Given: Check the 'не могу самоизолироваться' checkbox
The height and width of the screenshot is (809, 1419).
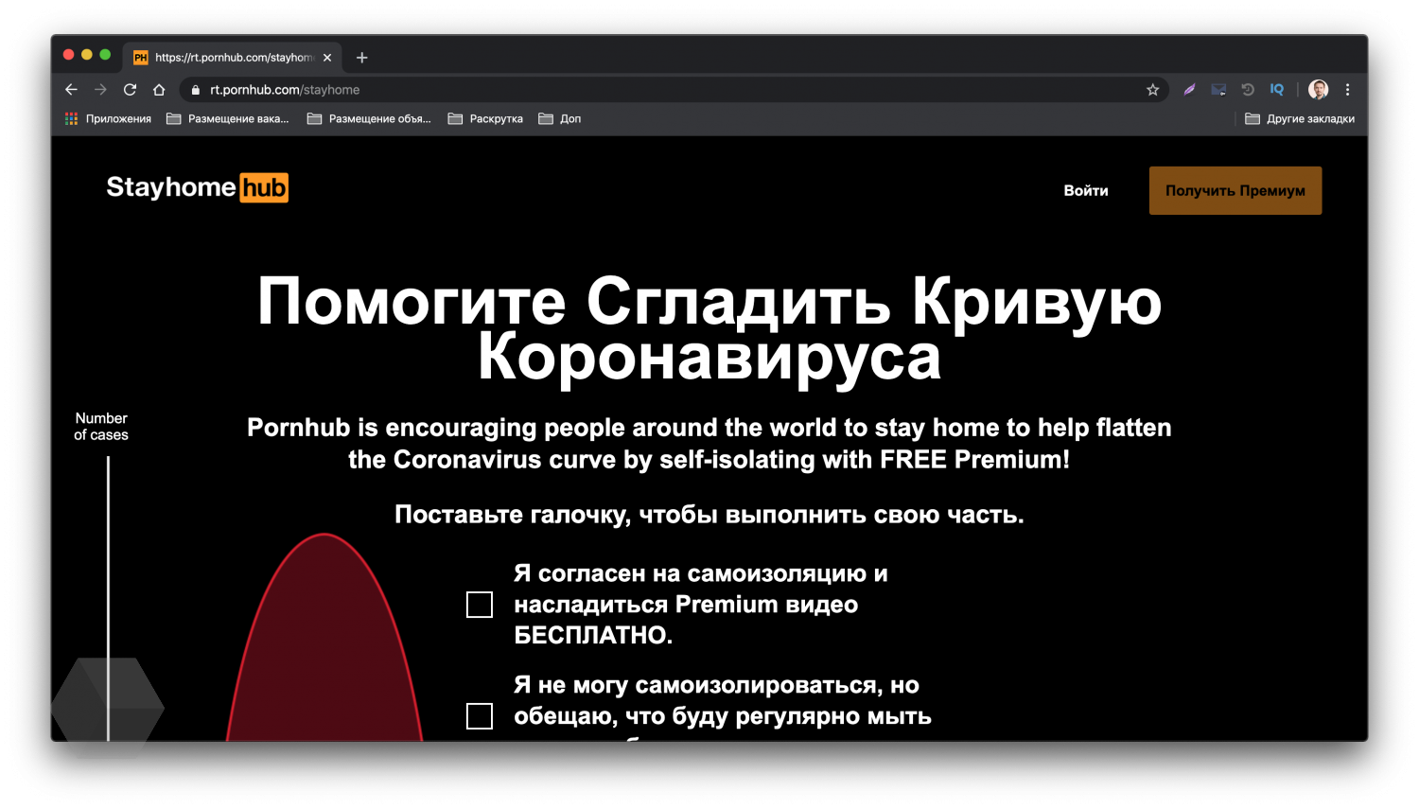Looking at the screenshot, I should [x=480, y=716].
